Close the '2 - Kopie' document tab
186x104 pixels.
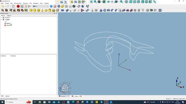point(81,96)
